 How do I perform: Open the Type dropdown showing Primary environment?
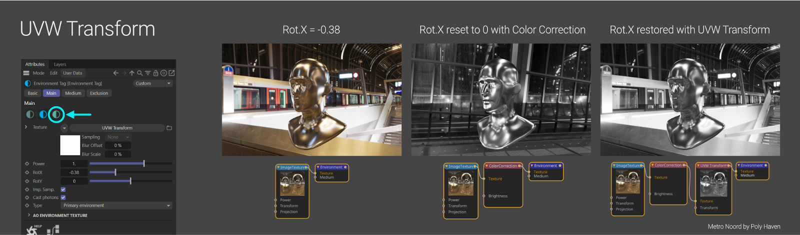click(116, 205)
